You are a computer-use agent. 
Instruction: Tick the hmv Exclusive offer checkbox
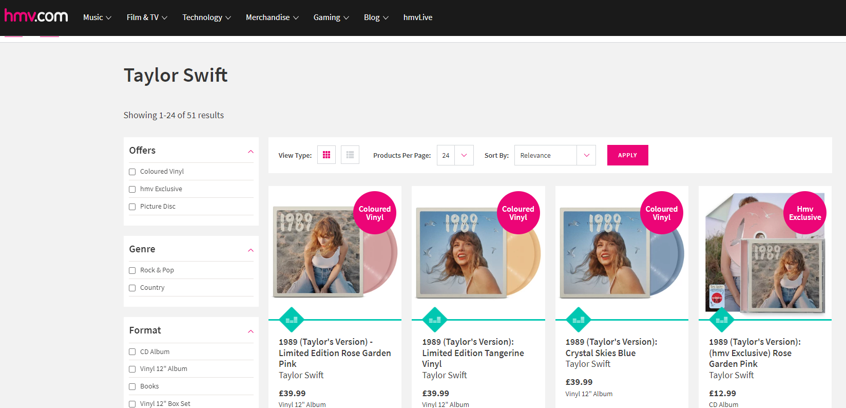[x=132, y=189]
